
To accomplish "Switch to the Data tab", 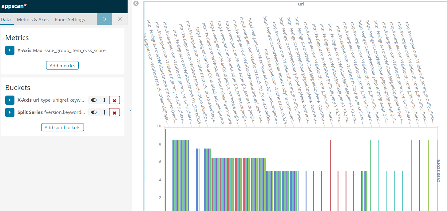I will 6,19.
